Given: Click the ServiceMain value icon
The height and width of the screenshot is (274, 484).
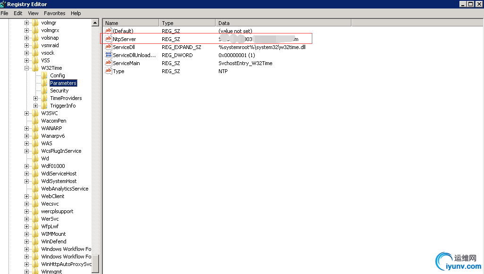Looking at the screenshot, I should 108,63.
